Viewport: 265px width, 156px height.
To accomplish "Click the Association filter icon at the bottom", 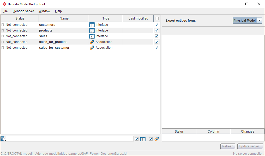I will click(157, 139).
